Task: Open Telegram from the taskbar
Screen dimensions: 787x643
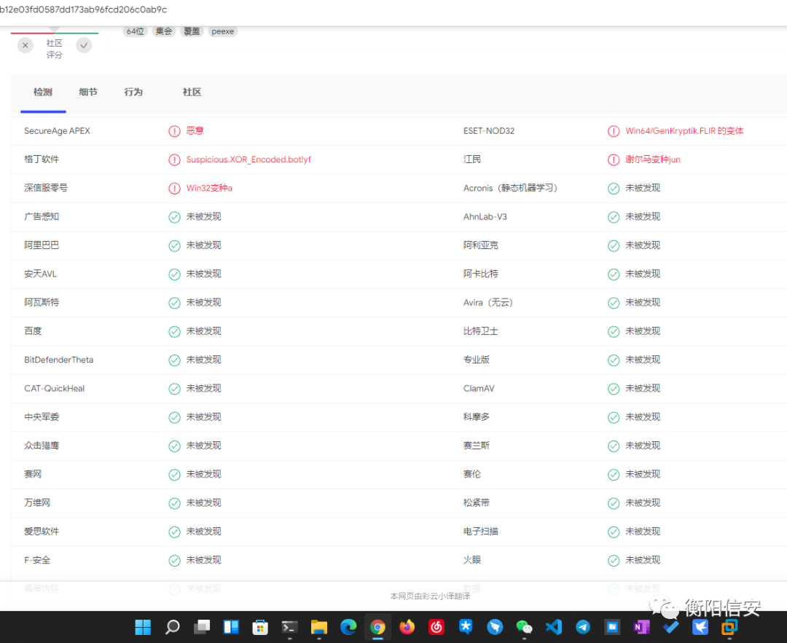Action: [x=583, y=627]
